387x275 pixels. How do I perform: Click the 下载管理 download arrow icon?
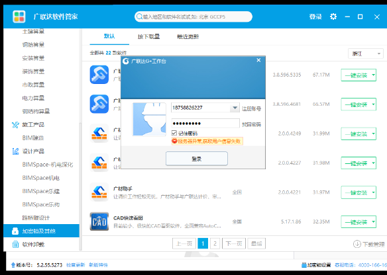[x=357, y=244]
